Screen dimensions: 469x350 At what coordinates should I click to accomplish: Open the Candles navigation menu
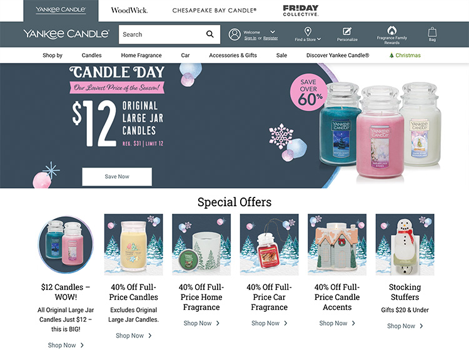(x=91, y=55)
